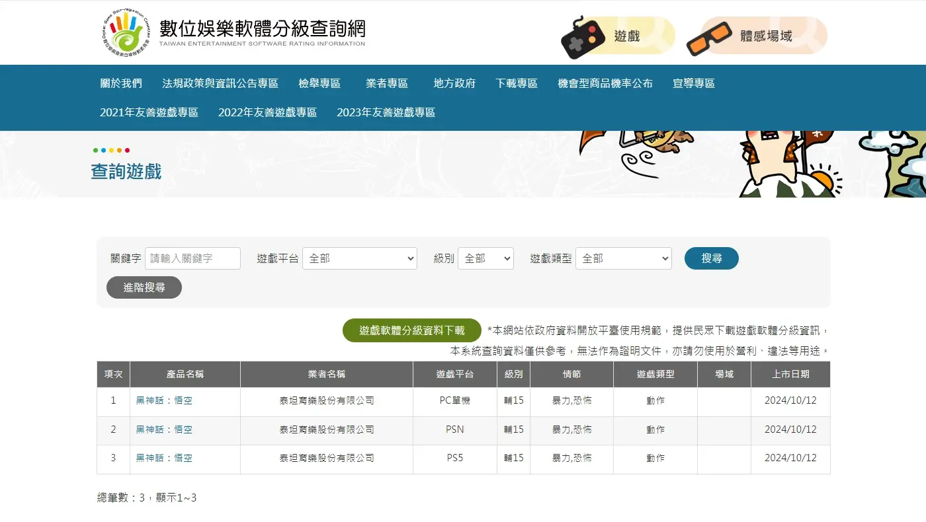Click the 產品名稱 column header
Viewport: 926px width, 522px height.
pyautogui.click(x=185, y=374)
